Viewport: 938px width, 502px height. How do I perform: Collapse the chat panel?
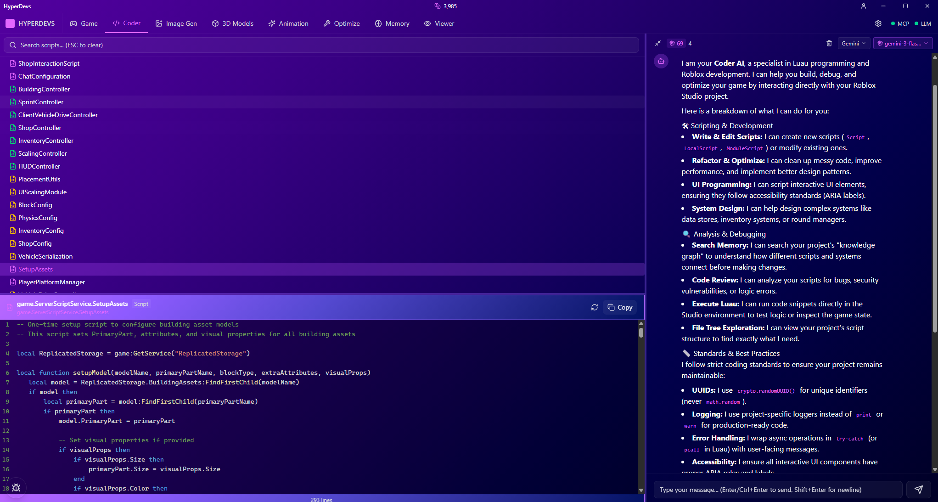point(658,43)
